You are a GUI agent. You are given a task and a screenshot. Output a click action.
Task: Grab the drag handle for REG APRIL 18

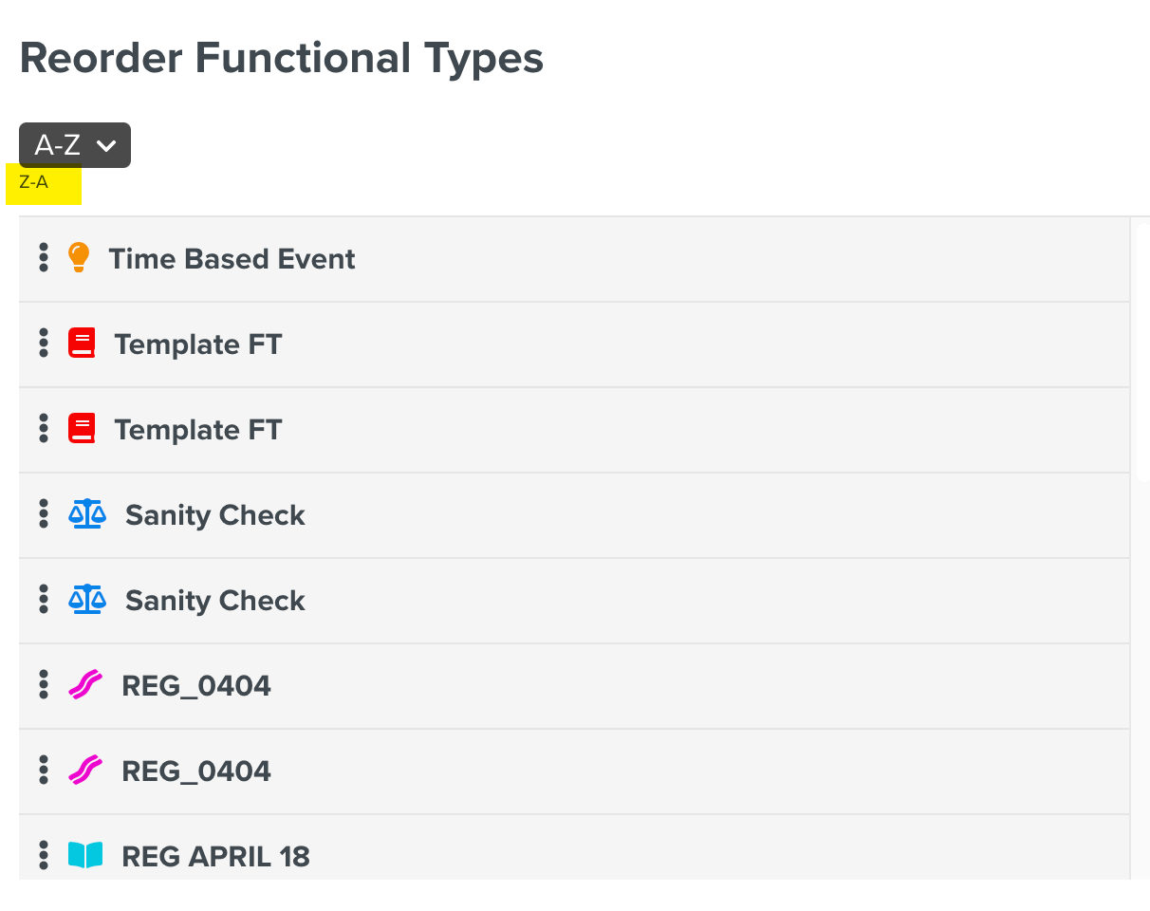point(44,856)
